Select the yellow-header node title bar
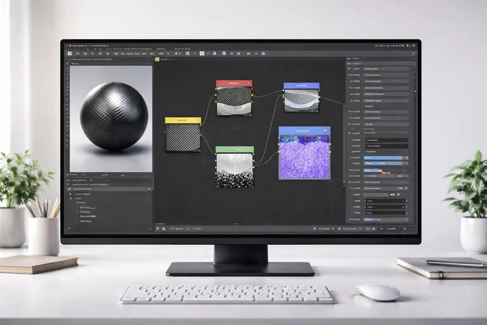Image resolution: width=487 pixels, height=325 pixels. (x=183, y=121)
